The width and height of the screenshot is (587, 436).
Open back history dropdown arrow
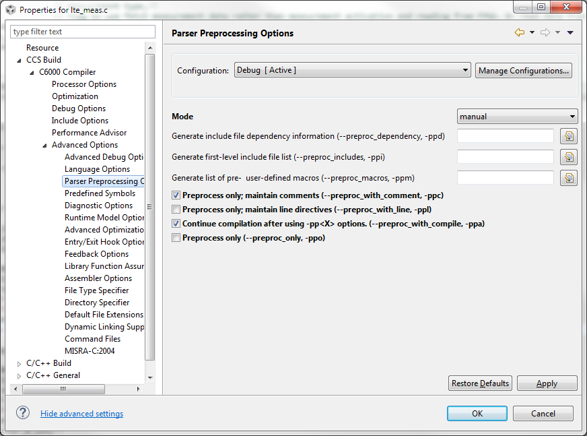[x=532, y=32]
